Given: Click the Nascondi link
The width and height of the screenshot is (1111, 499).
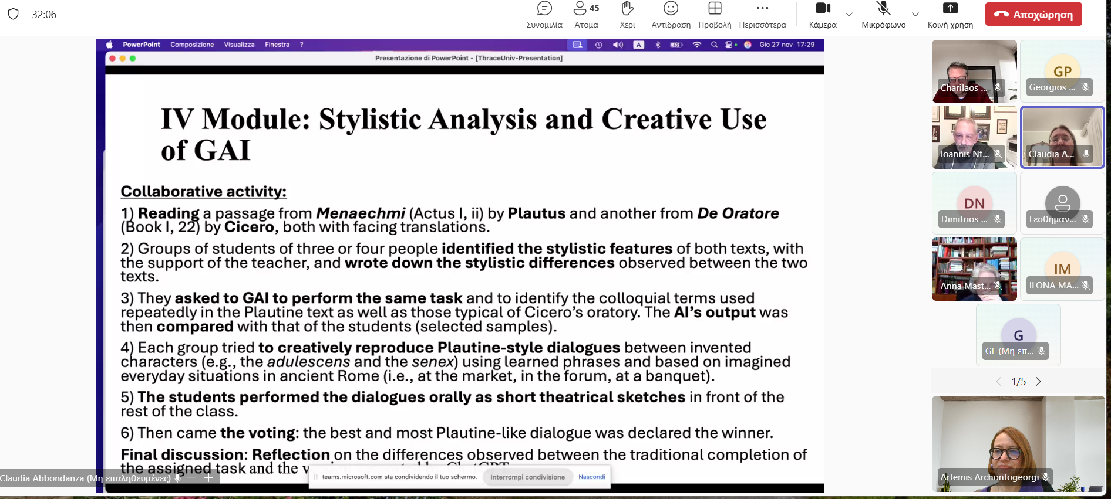Looking at the screenshot, I should coord(591,477).
